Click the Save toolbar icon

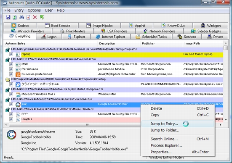click(x=8, y=17)
